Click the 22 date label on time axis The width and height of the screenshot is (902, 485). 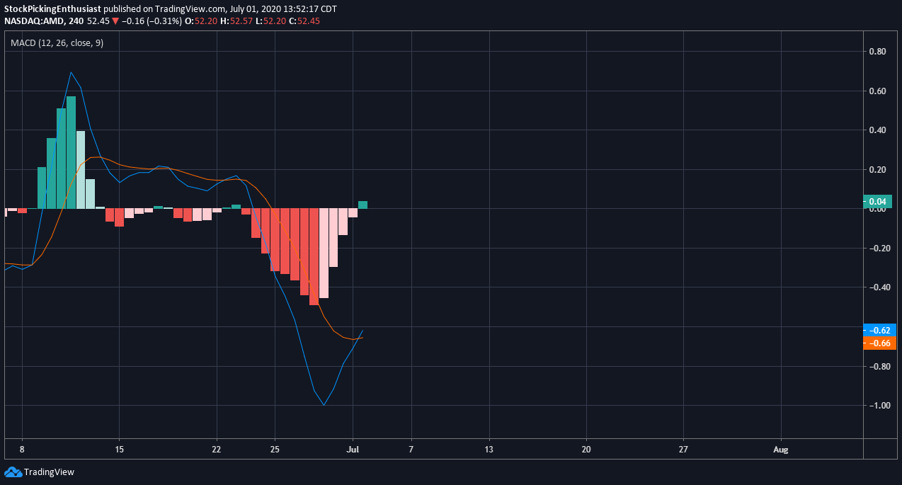tap(217, 450)
